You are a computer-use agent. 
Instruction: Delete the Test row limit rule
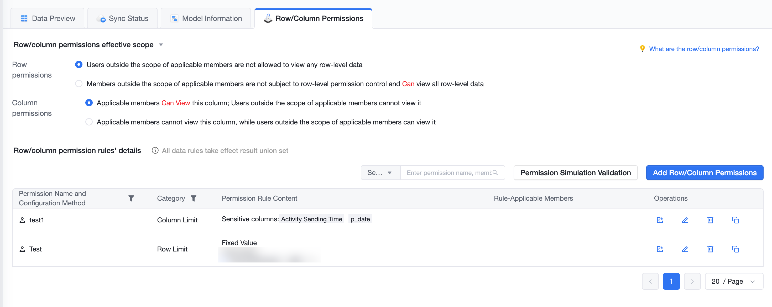[x=710, y=249]
